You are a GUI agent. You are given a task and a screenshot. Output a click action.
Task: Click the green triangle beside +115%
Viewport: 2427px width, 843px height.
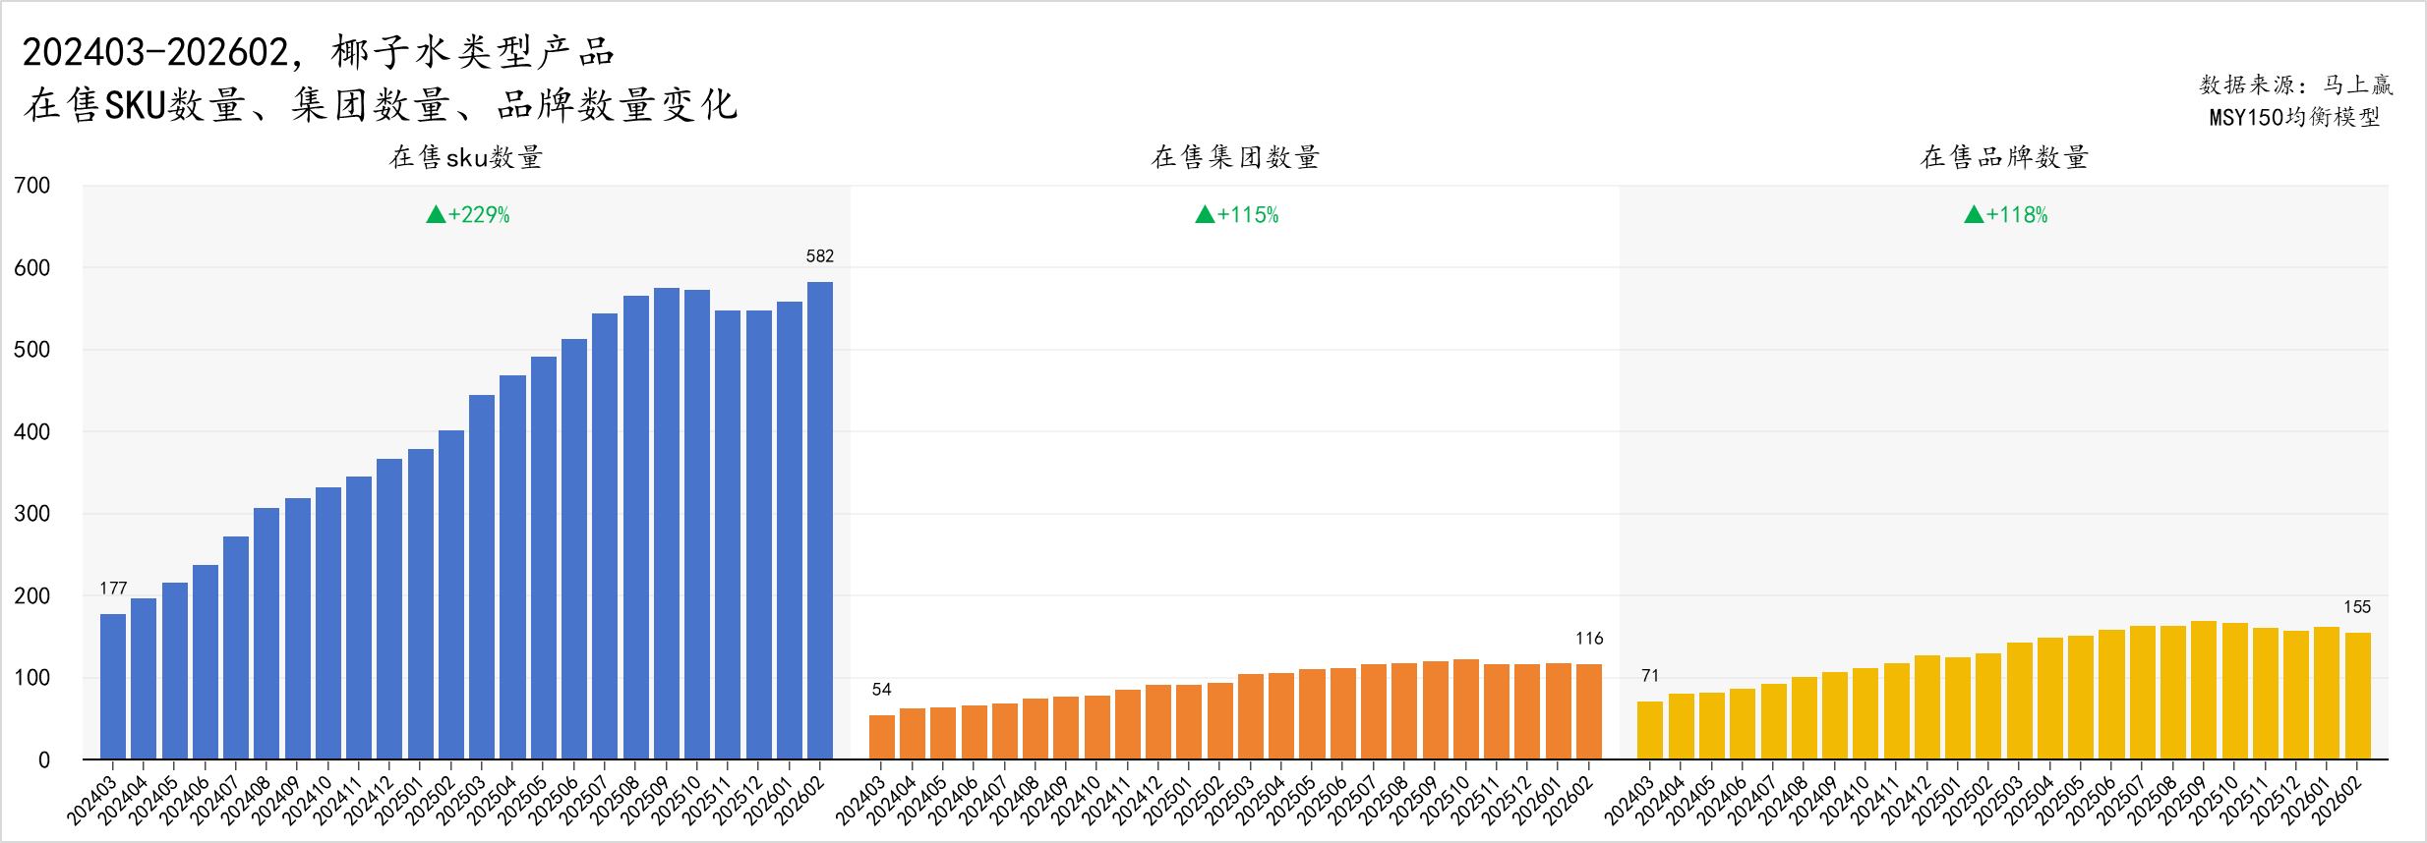1205,214
